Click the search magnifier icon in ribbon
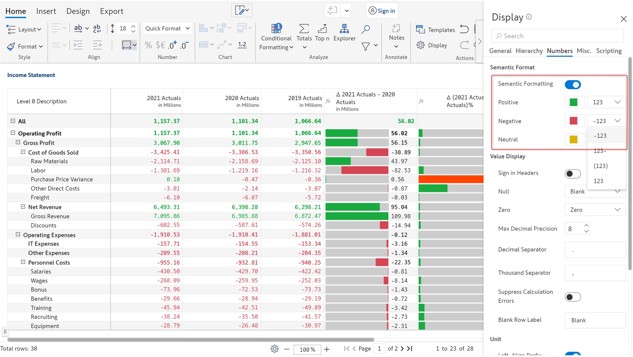This screenshot has height=357, width=633. click(x=365, y=29)
